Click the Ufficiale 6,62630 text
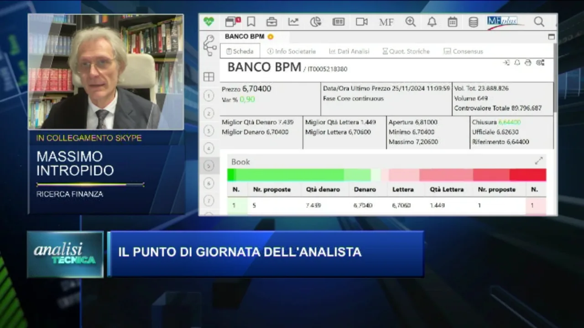Screen dimensions: 584x328 [x=495, y=132]
